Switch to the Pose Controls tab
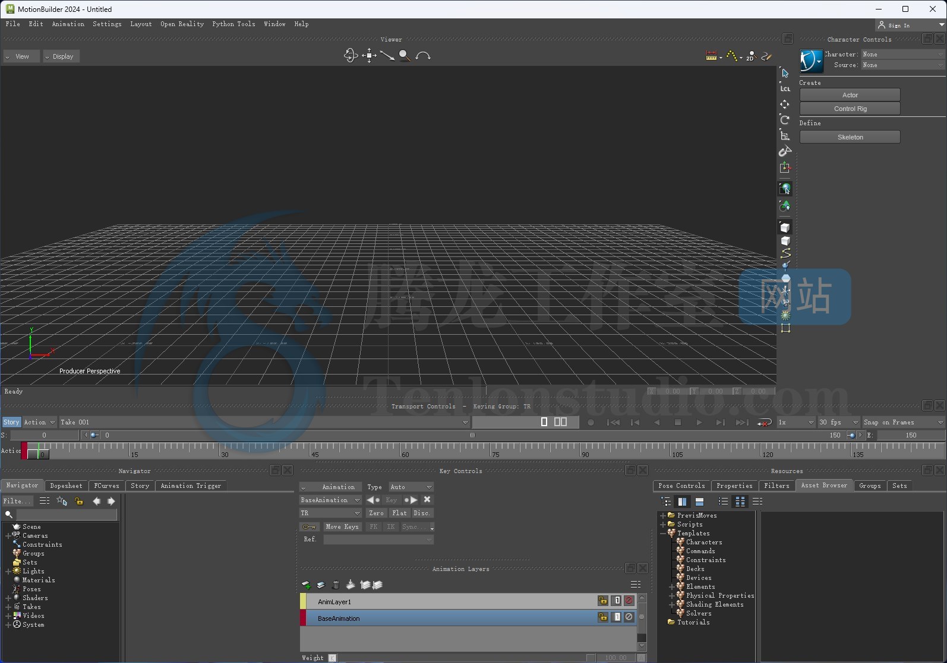947x663 pixels. [x=681, y=486]
